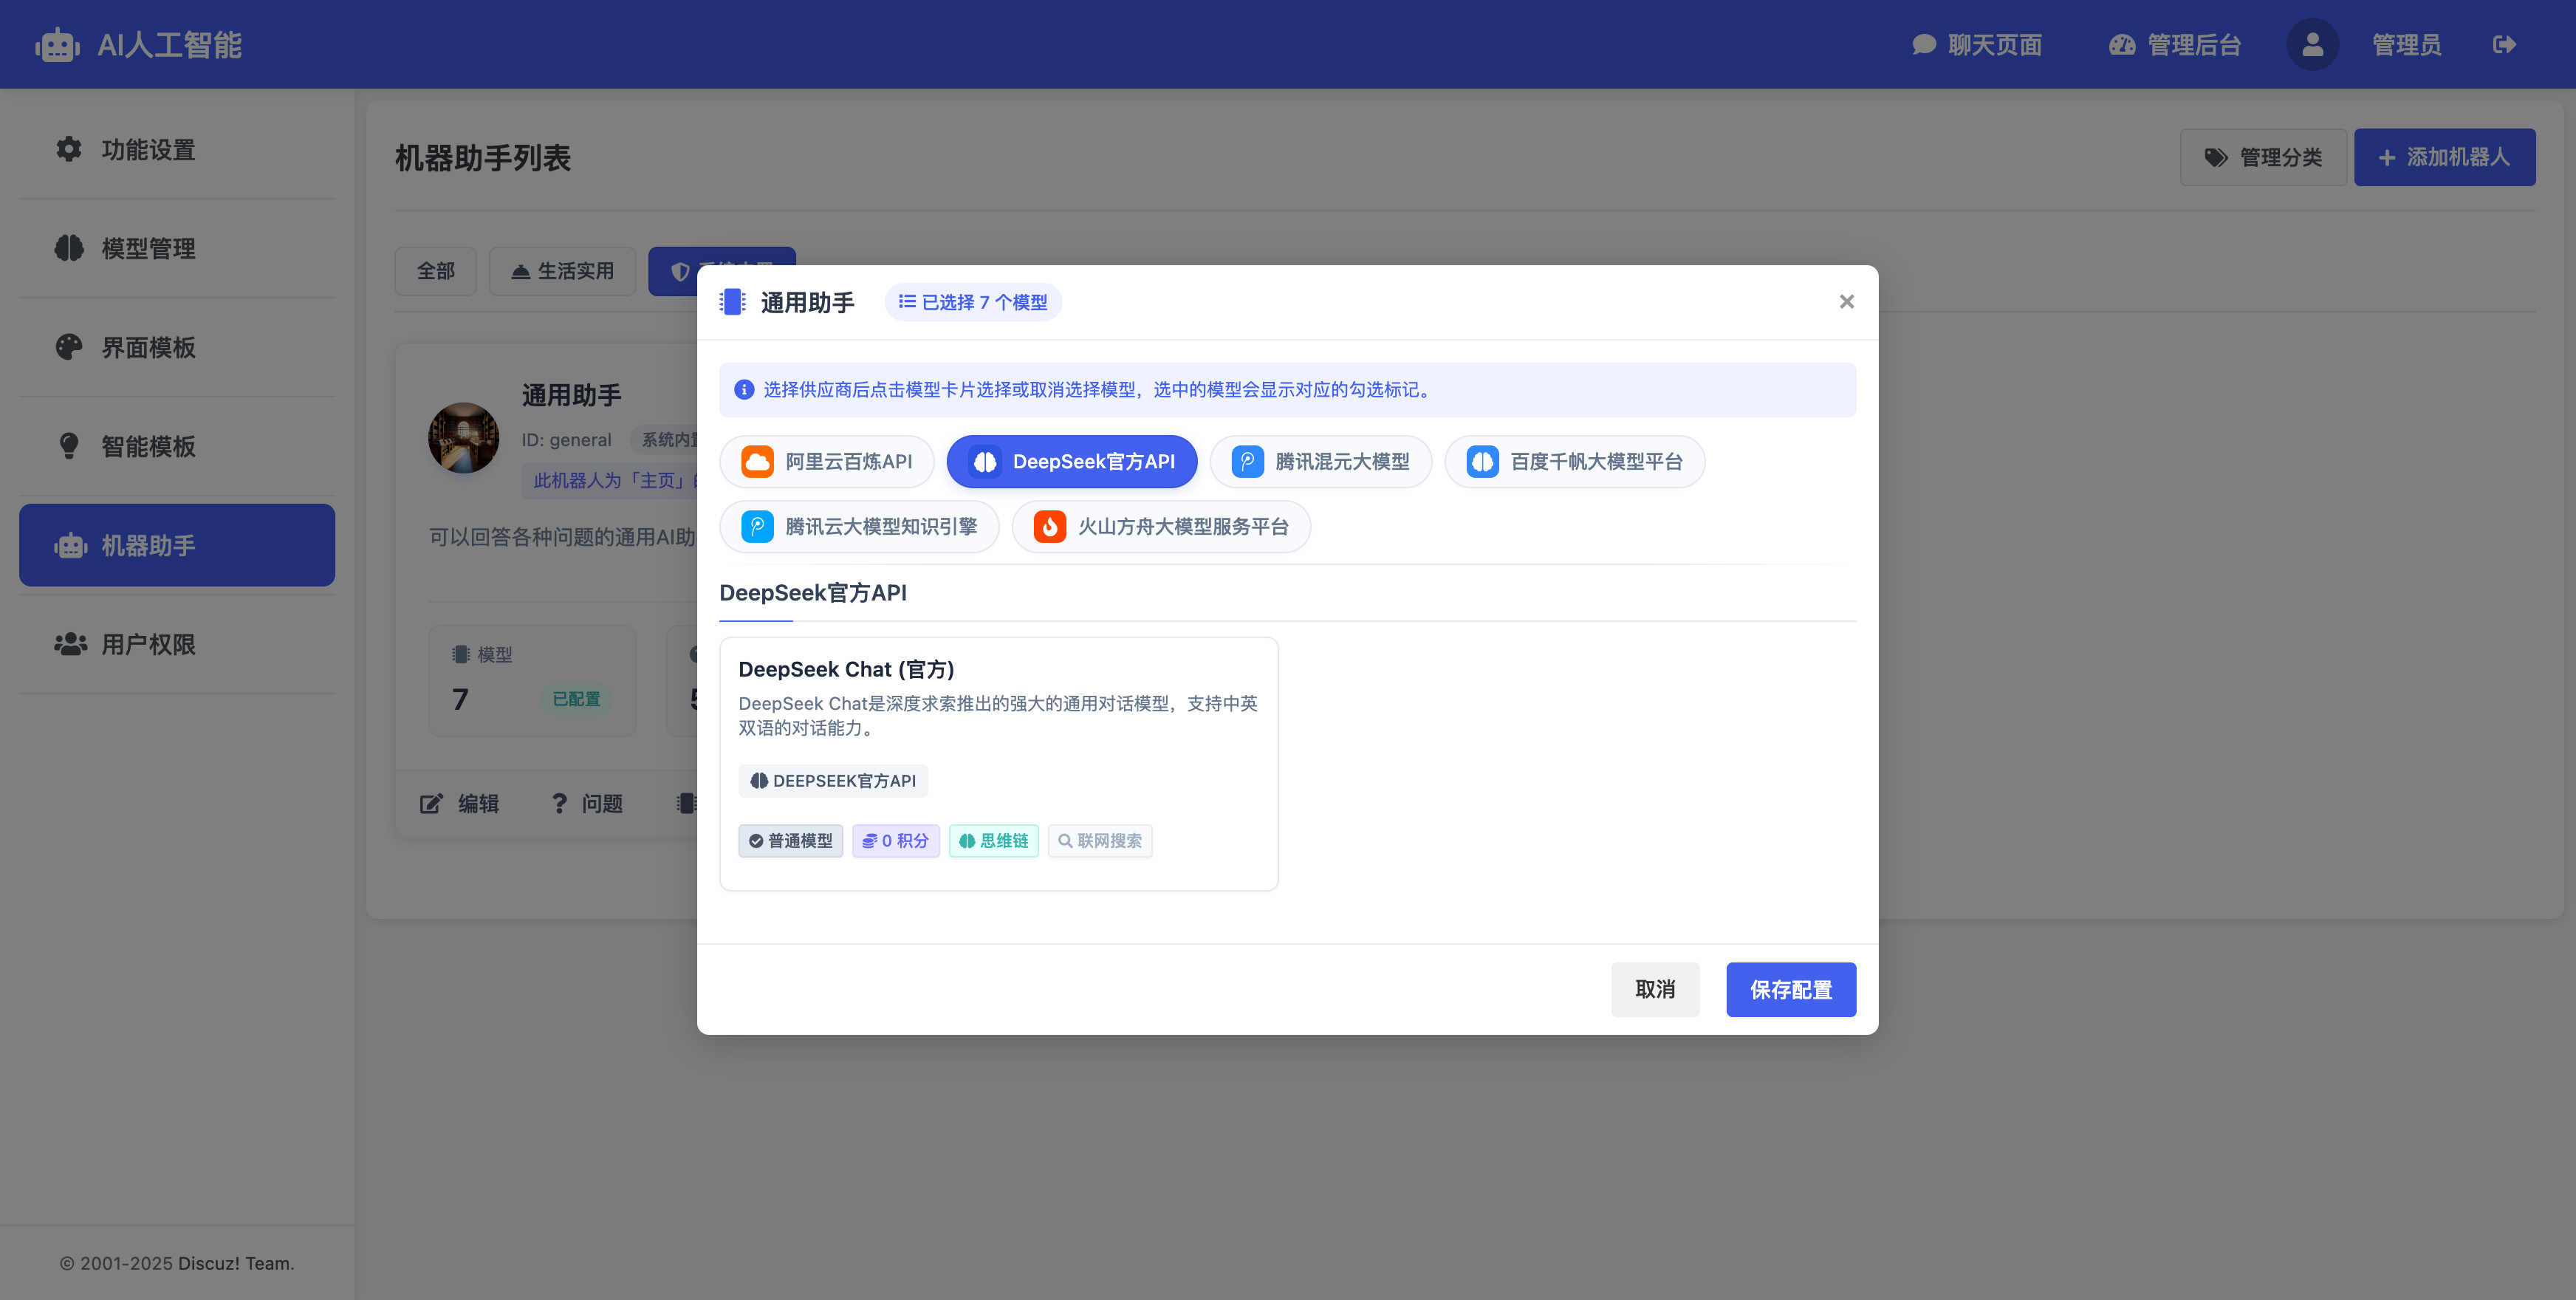Viewport: 2576px width, 1300px height.
Task: Click the 机器助手列表 heading
Action: click(x=483, y=158)
